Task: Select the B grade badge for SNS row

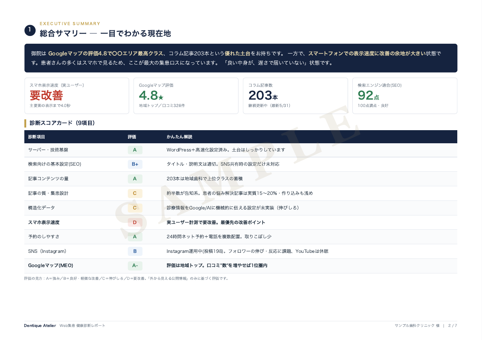Action: pyautogui.click(x=135, y=251)
